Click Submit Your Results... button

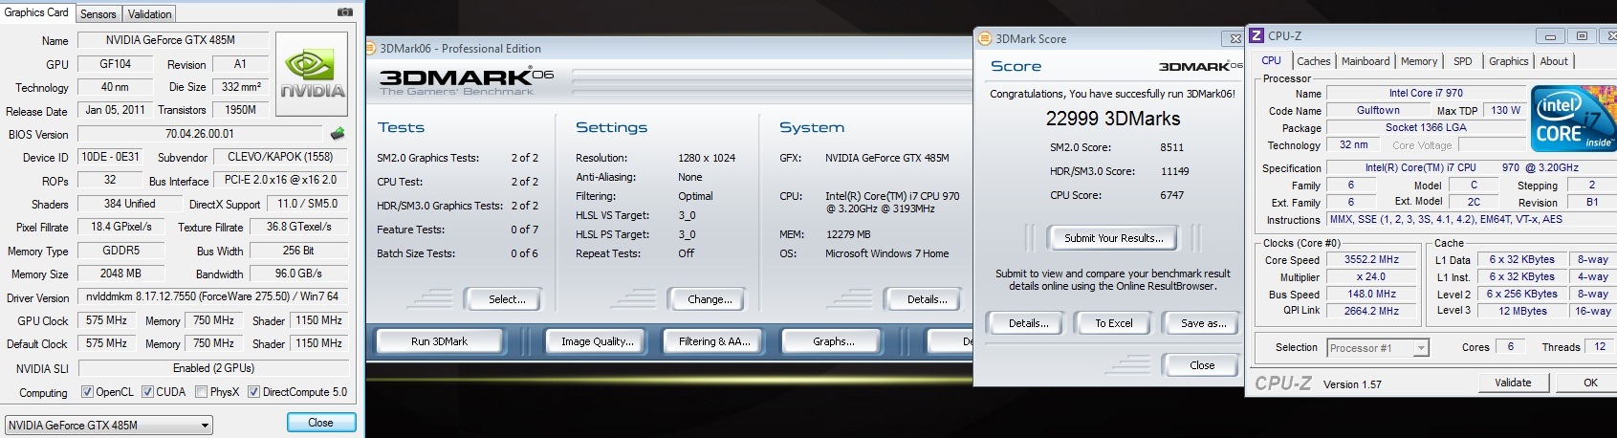point(1114,238)
